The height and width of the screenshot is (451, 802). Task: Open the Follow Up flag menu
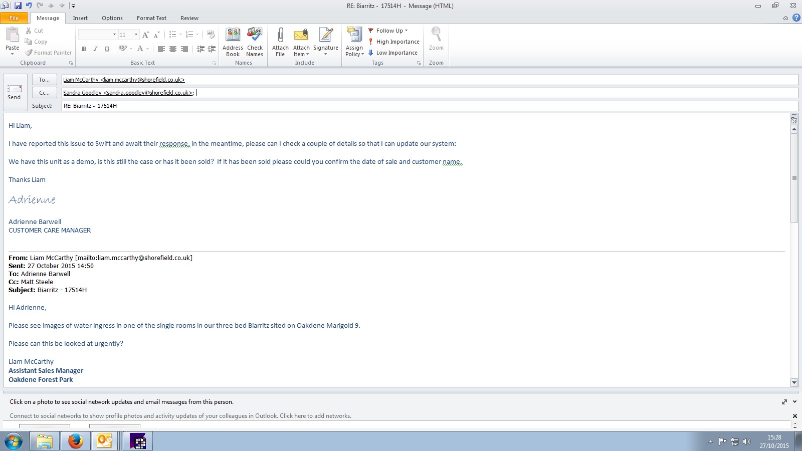pyautogui.click(x=388, y=31)
